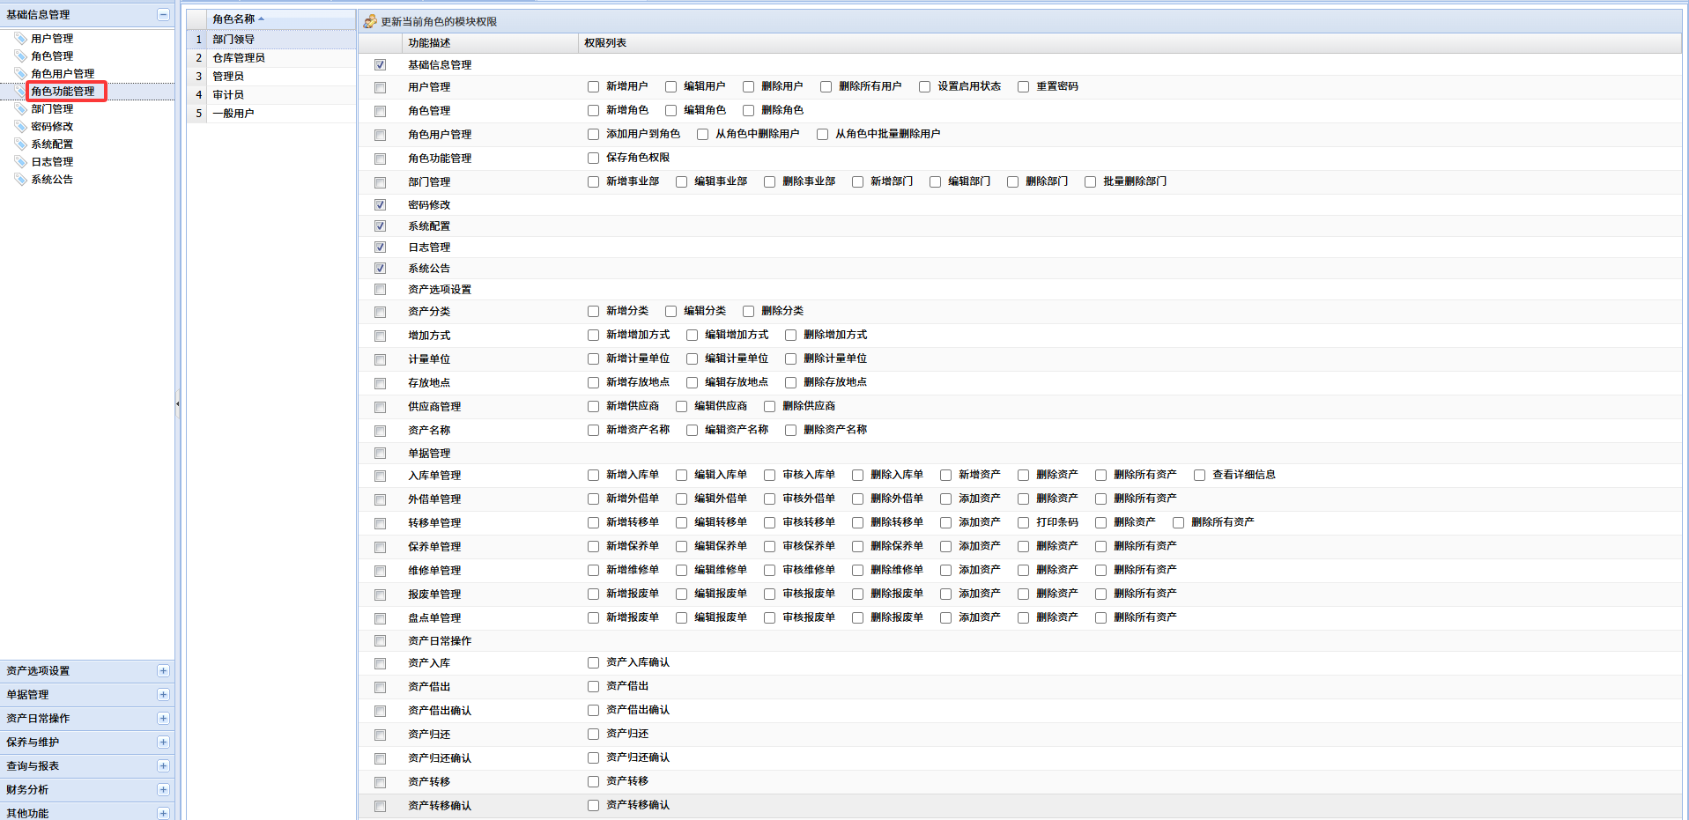Image resolution: width=1689 pixels, height=820 pixels.
Task: Select the 仓库管理员 role row
Action: pyautogui.click(x=271, y=58)
